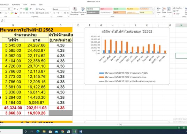This screenshot has width=187, height=134.
Task: Click the Decrease Indent icon
Action: coord(30,13)
